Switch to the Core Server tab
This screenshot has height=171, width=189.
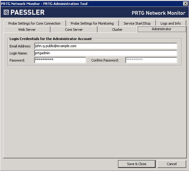click(x=74, y=30)
